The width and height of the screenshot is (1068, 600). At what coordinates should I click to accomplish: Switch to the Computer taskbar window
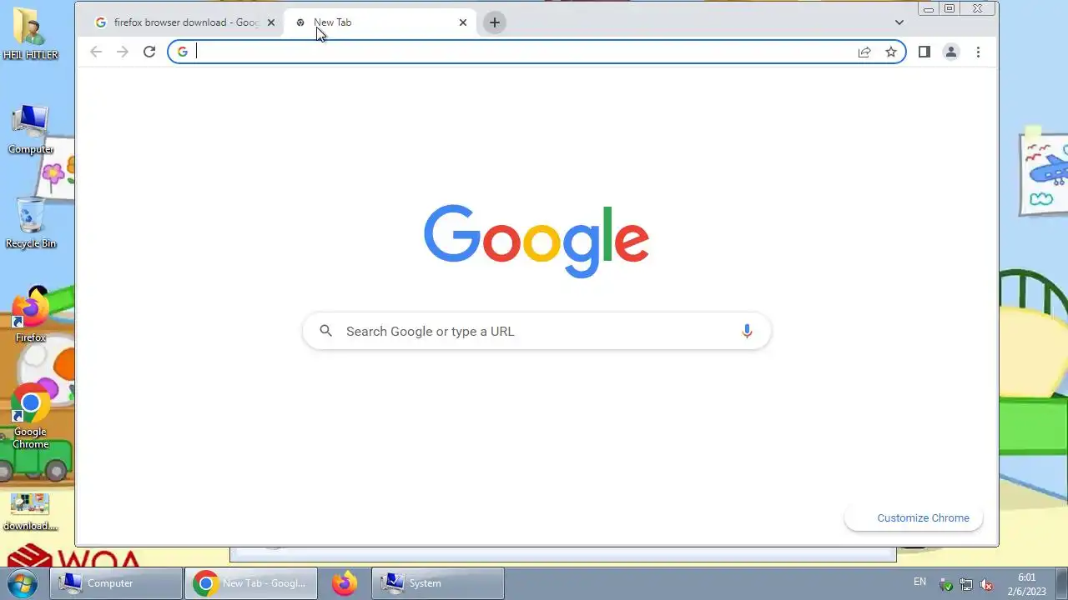(x=116, y=583)
